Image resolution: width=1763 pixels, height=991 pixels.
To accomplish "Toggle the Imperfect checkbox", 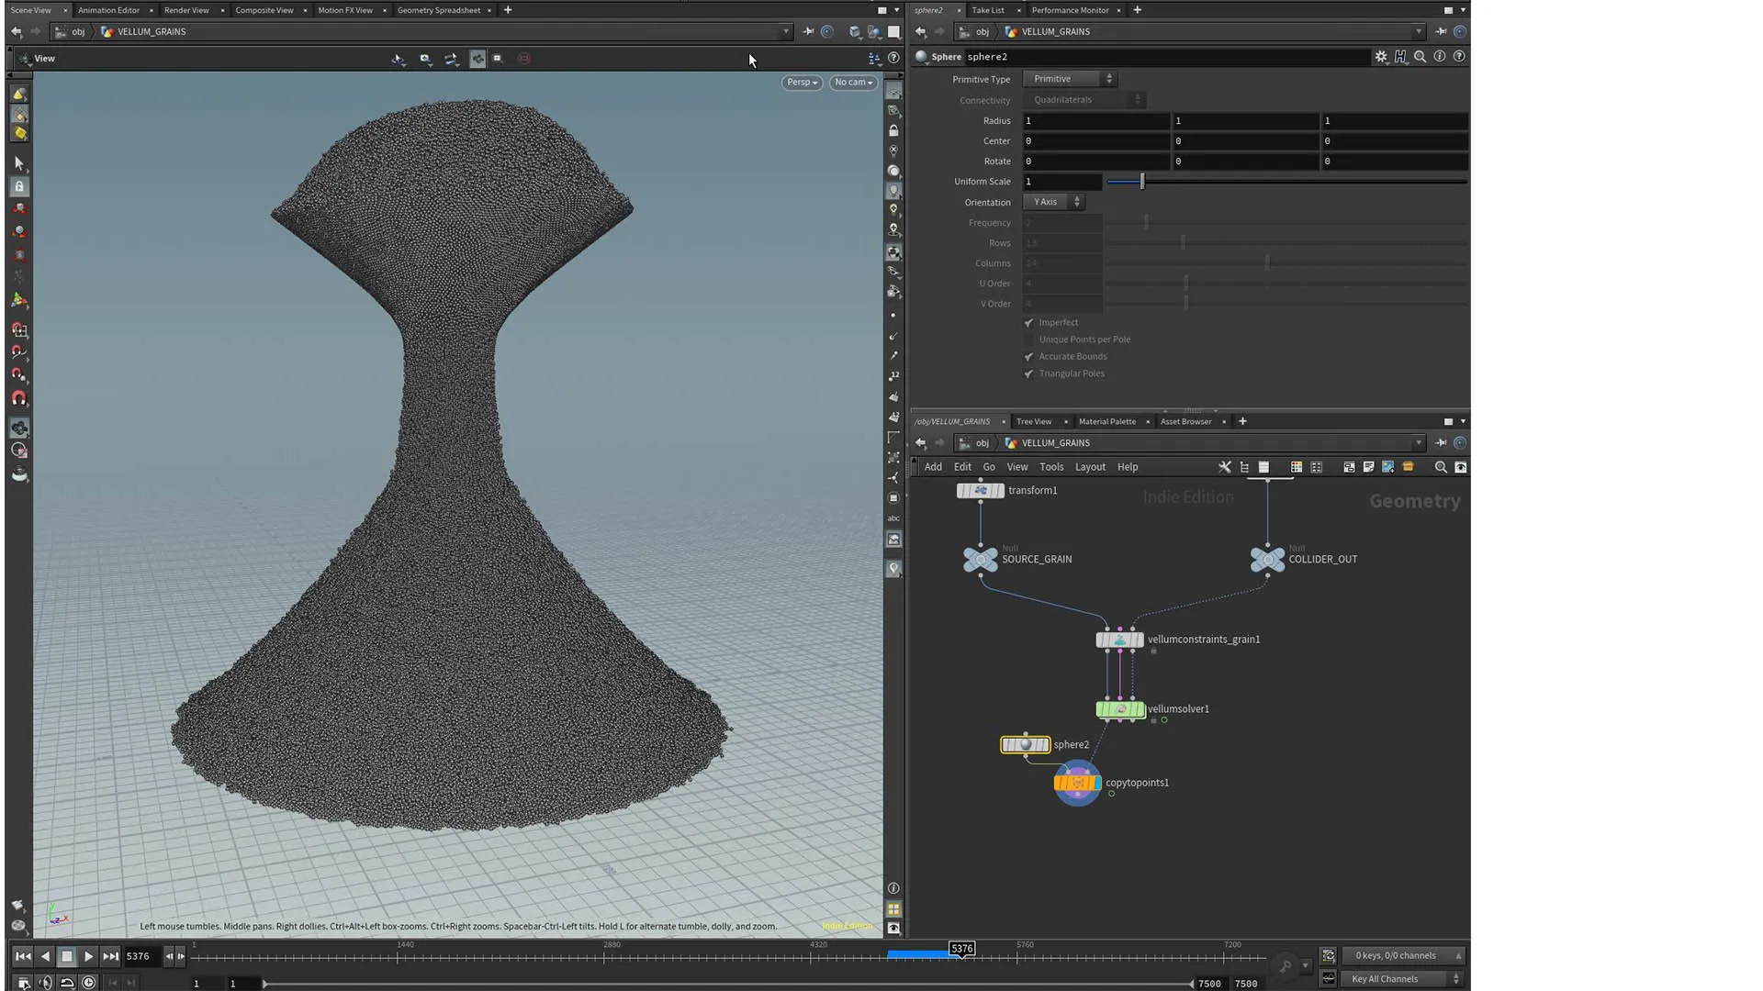I will pyautogui.click(x=1028, y=323).
